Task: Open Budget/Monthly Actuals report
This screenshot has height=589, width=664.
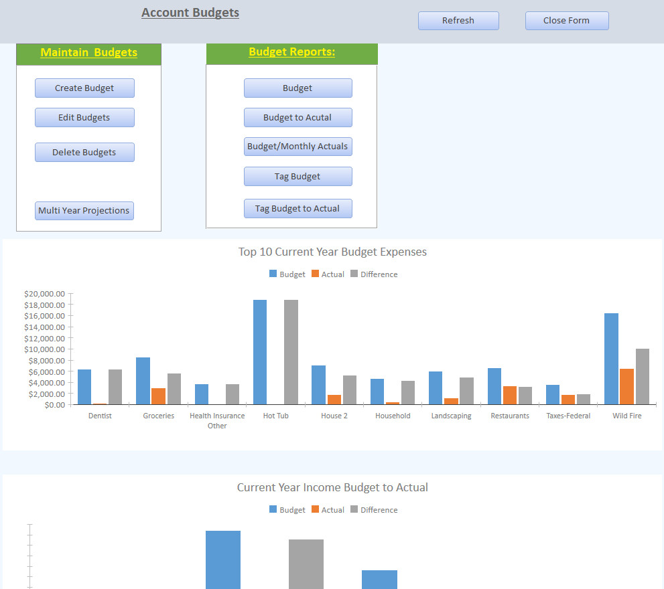Action: (x=297, y=147)
